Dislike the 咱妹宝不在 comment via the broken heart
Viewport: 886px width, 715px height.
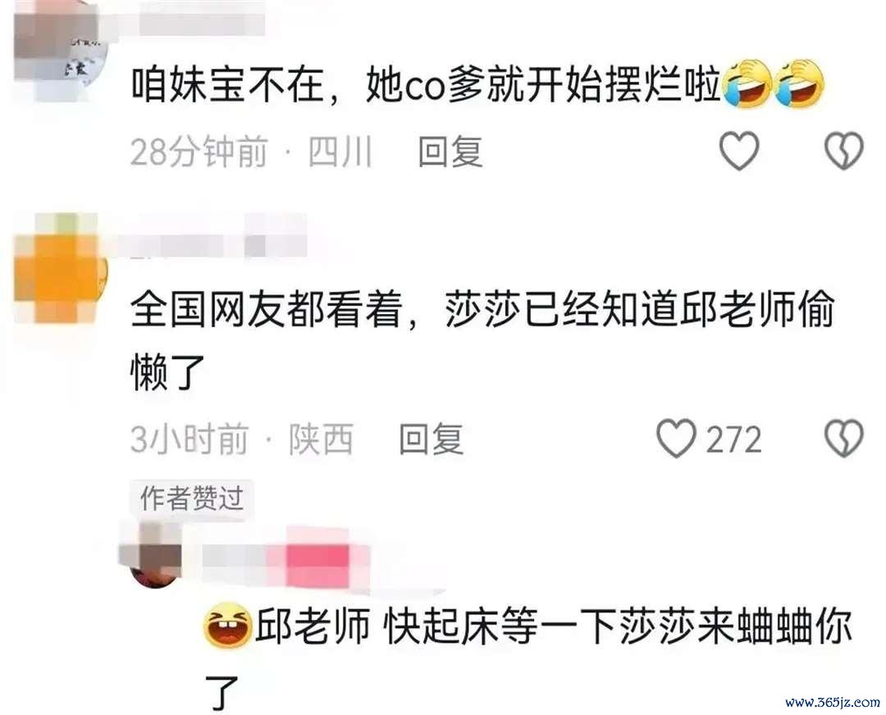[x=844, y=150]
